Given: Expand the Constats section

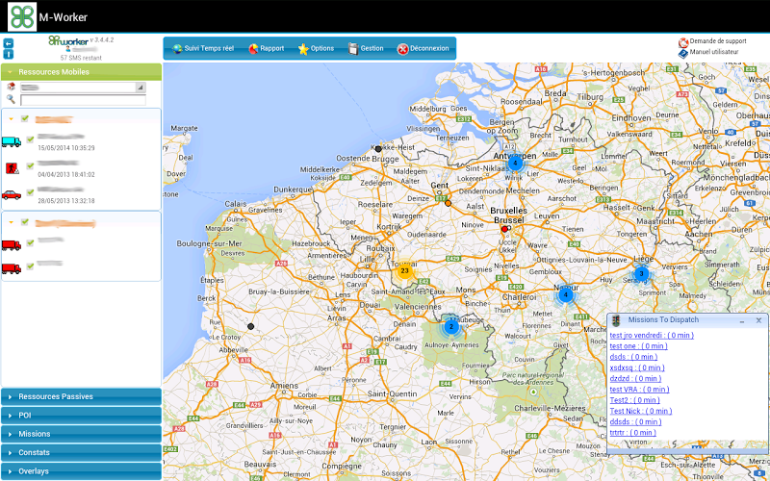Looking at the screenshot, I should 81,452.
